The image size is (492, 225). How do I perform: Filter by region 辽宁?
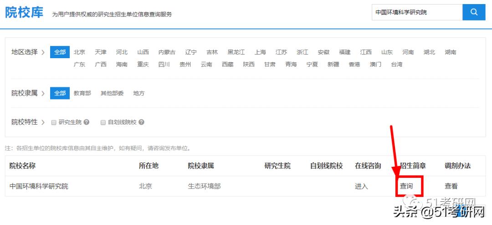click(x=191, y=52)
